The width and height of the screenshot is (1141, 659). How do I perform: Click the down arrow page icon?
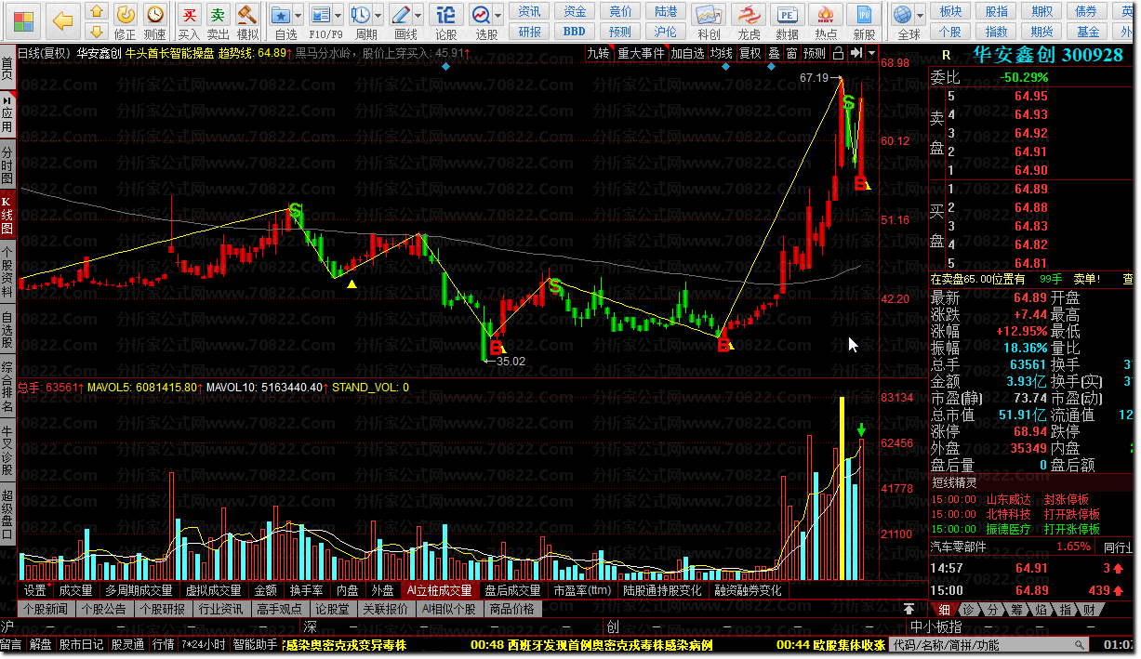(97, 33)
